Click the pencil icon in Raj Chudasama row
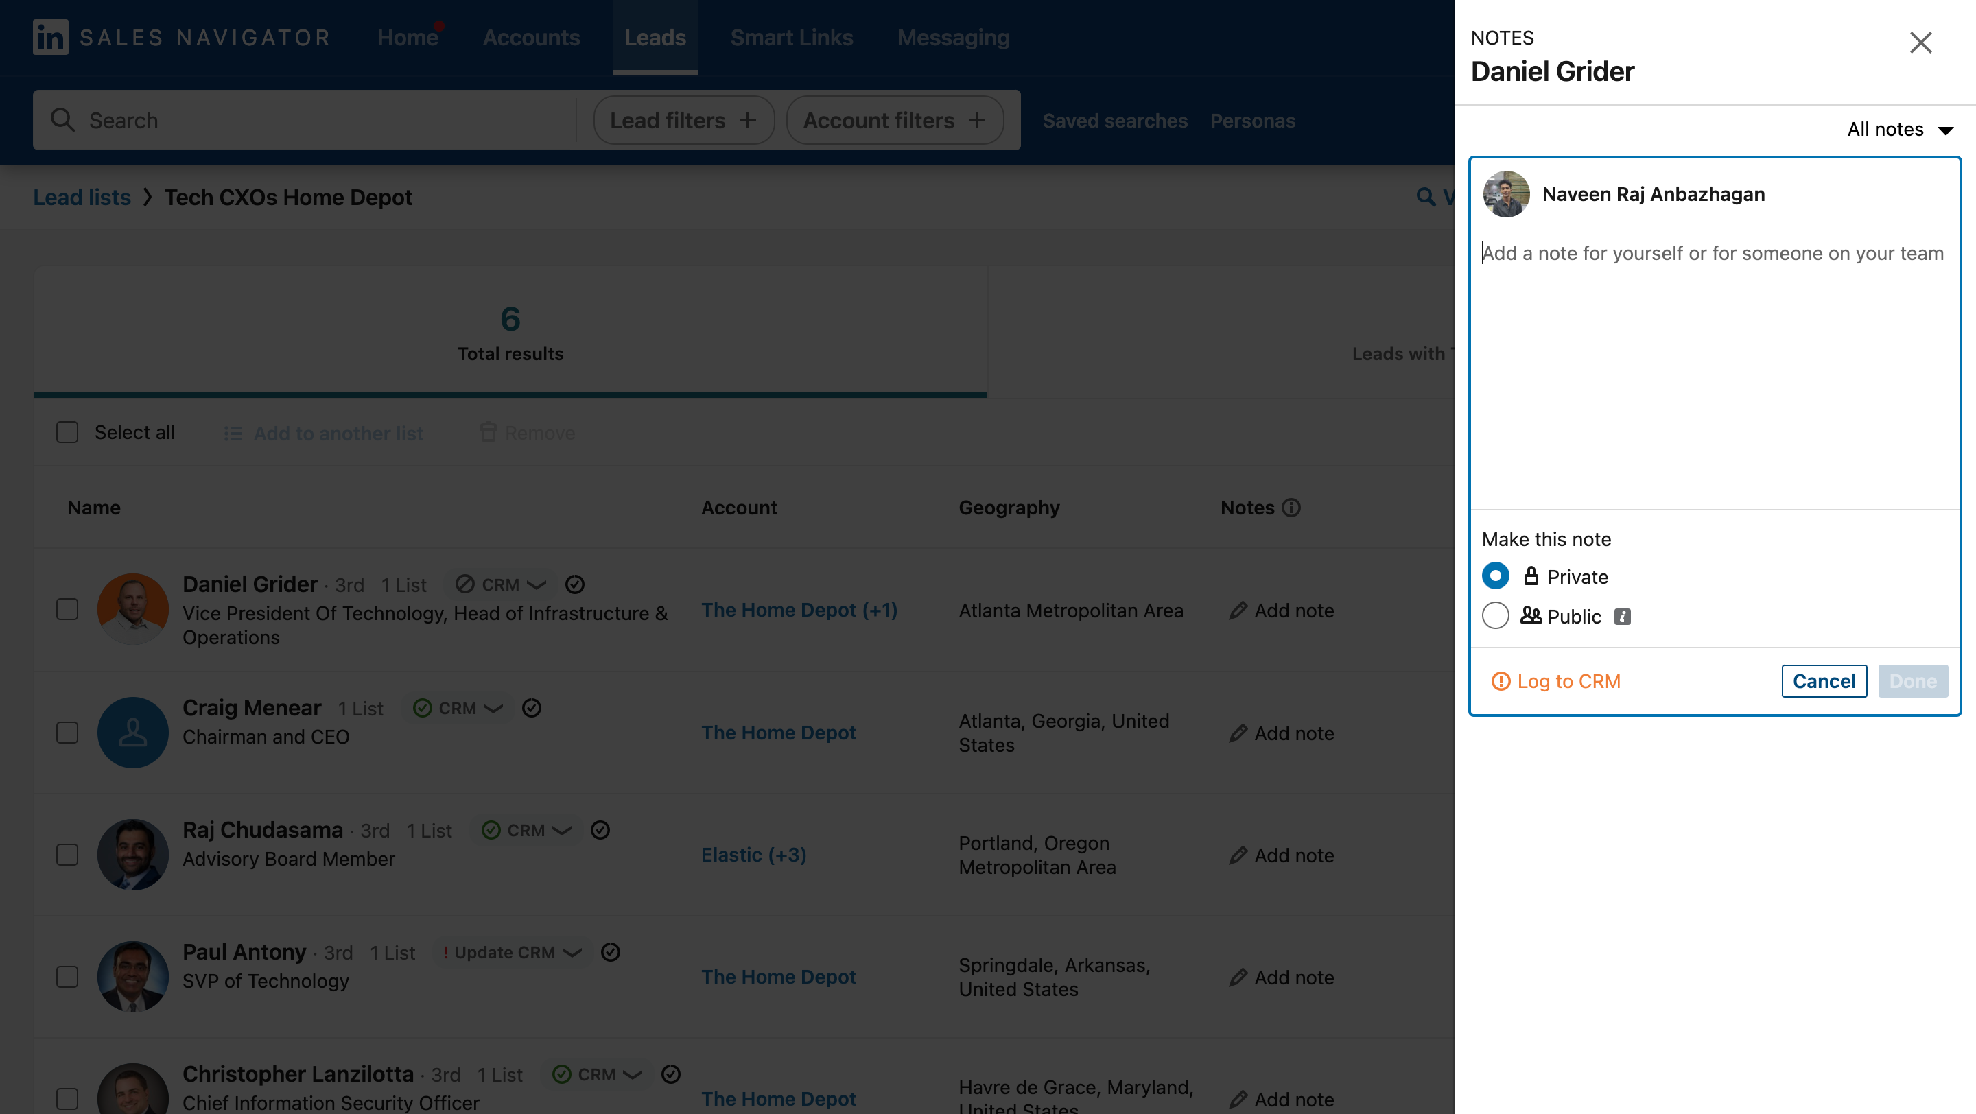 (x=1237, y=855)
